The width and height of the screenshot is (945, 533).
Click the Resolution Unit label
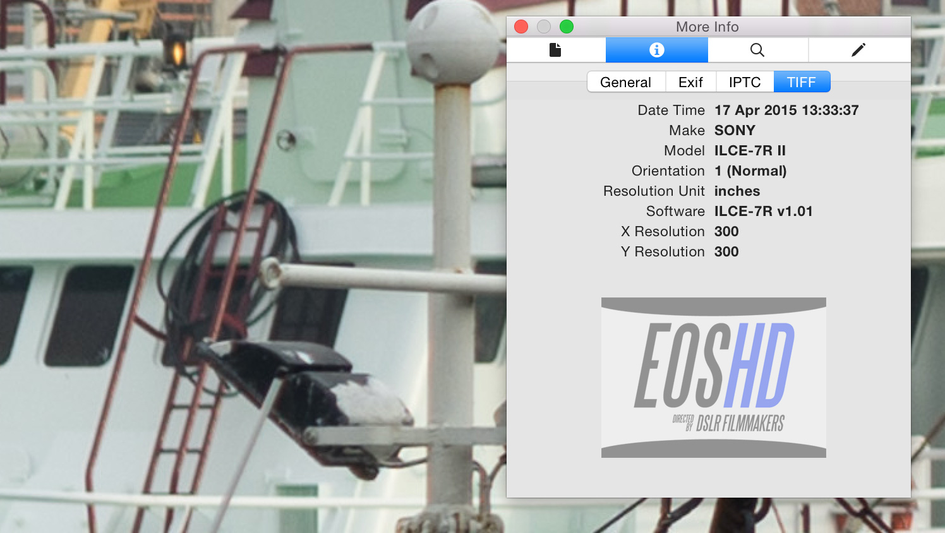(654, 191)
